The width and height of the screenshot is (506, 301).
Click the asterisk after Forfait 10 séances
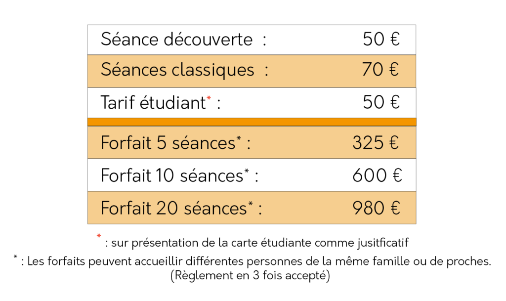pyautogui.click(x=247, y=171)
